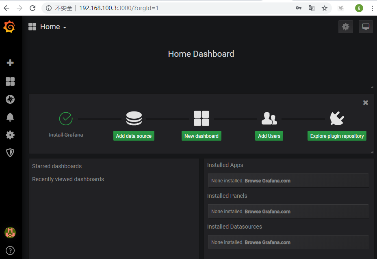Click the Installed Datasources heading
Viewport: 377px width, 259px height.
tap(234, 227)
